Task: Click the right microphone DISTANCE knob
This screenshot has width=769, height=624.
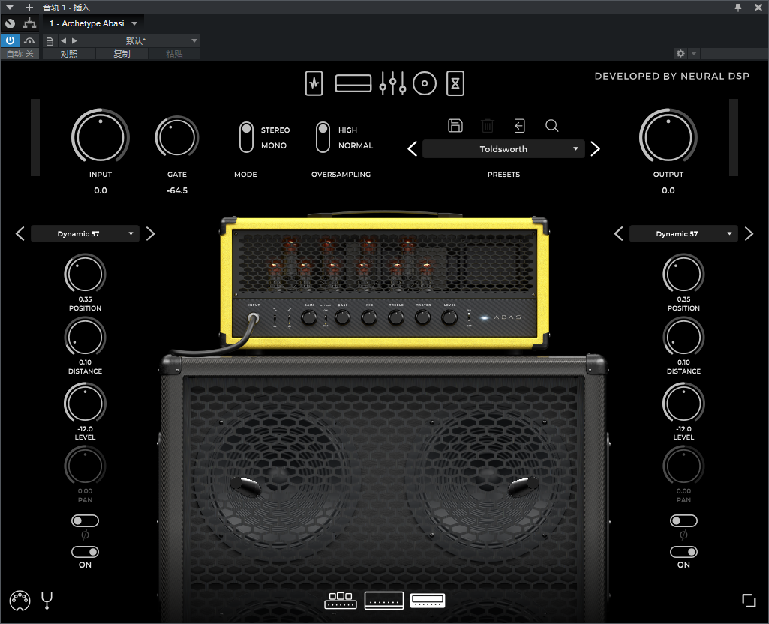Action: point(683,337)
